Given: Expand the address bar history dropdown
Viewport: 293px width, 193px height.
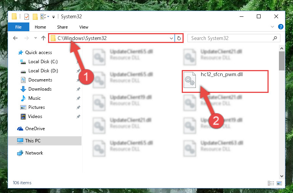Looking at the screenshot, I should coord(171,38).
